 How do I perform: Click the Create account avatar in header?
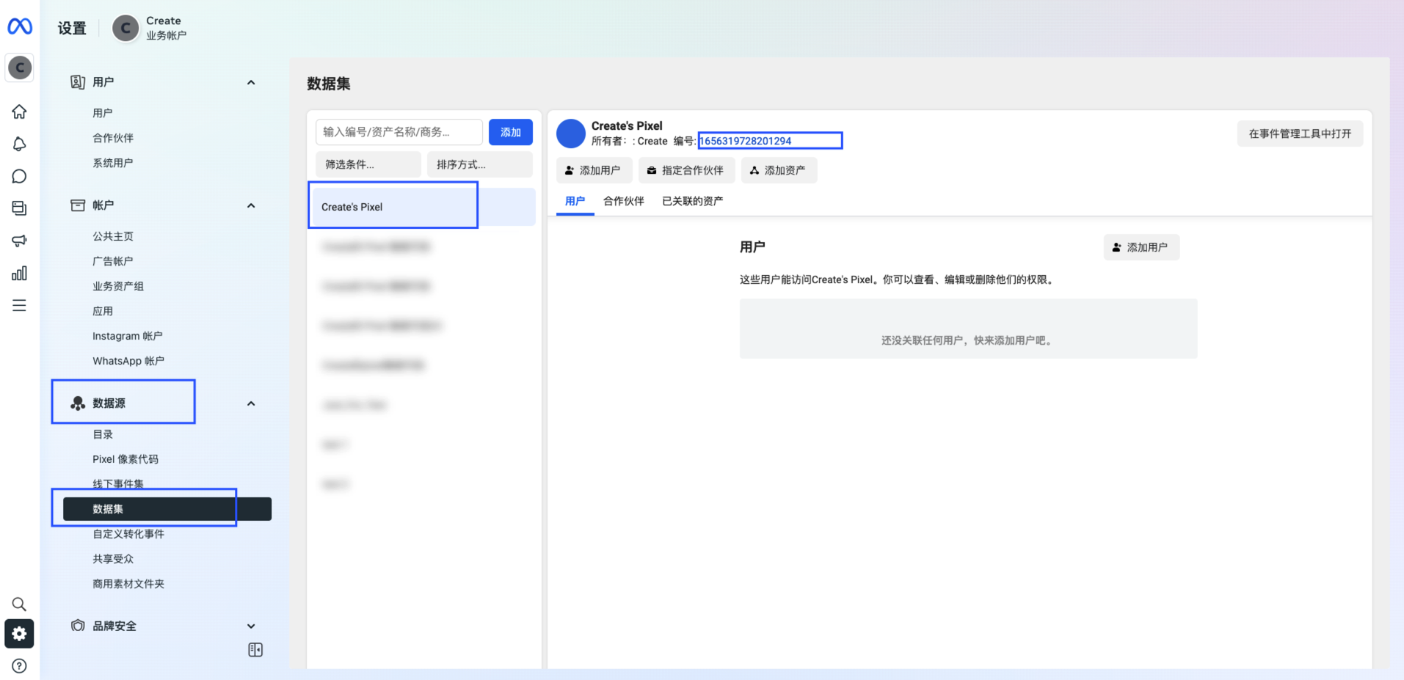tap(126, 29)
